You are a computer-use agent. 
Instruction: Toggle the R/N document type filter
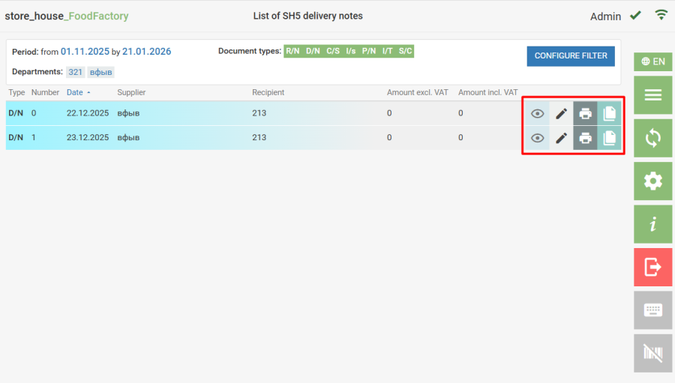[x=292, y=52]
